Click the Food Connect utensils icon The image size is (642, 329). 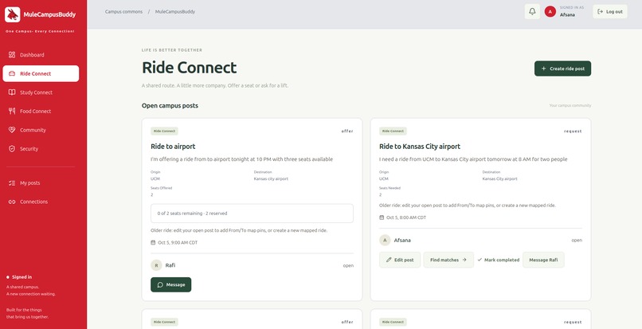coord(12,111)
